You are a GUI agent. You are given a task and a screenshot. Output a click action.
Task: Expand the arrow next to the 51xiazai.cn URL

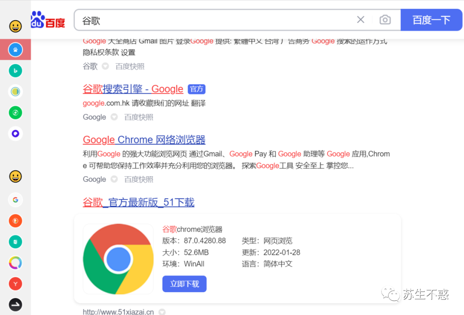162,312
